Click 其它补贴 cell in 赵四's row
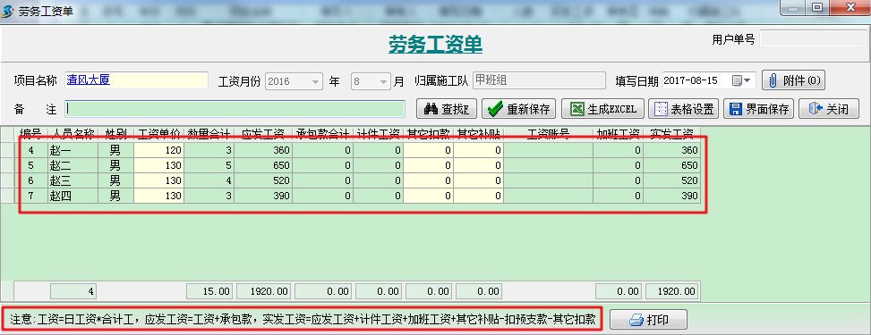This screenshot has width=871, height=335. [478, 196]
